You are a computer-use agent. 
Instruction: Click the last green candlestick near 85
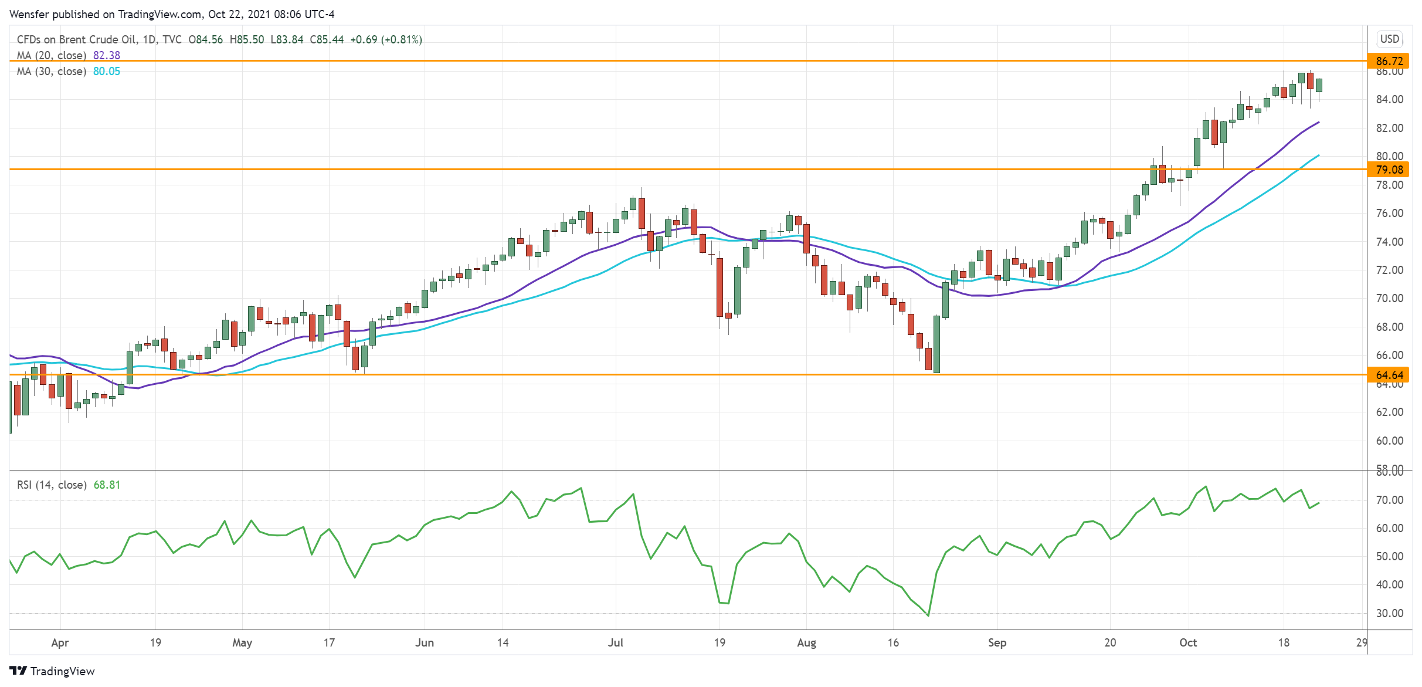1319,86
